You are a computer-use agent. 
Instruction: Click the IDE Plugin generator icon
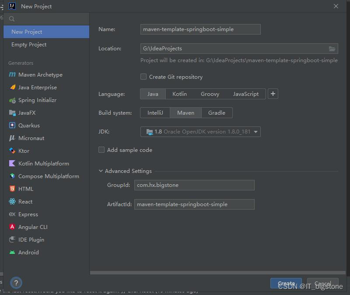tap(12, 239)
